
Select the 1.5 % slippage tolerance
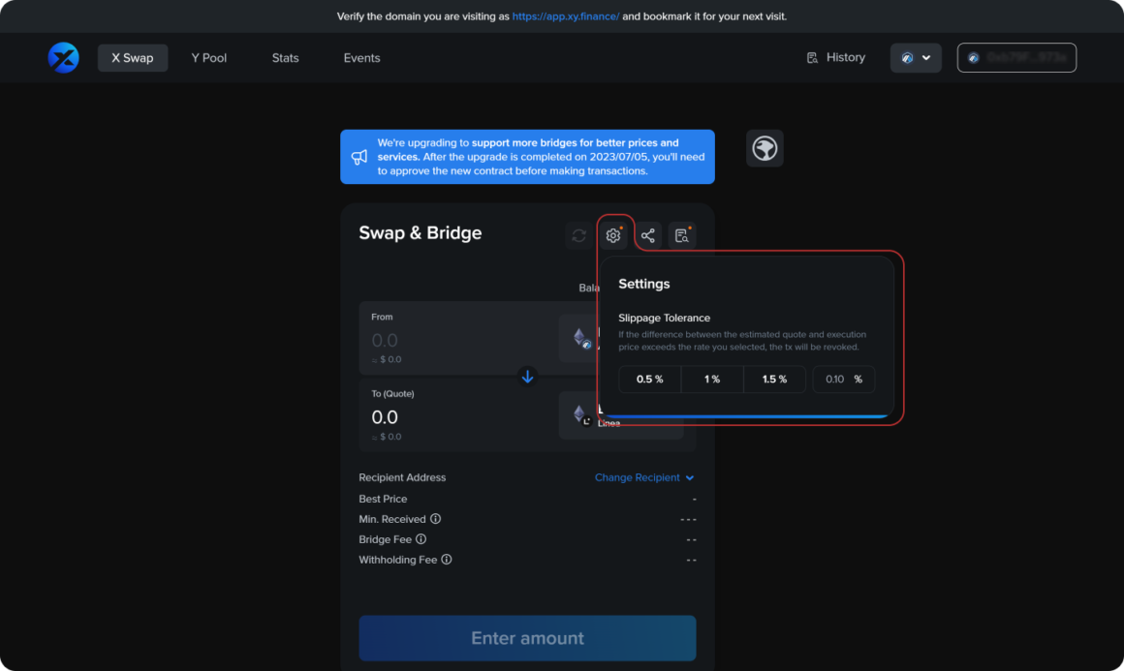point(774,379)
